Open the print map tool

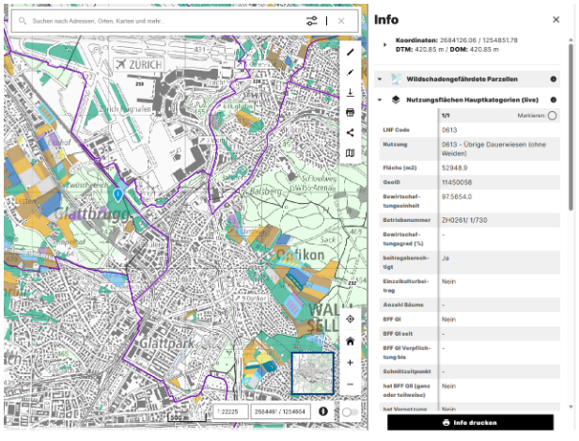(x=350, y=112)
